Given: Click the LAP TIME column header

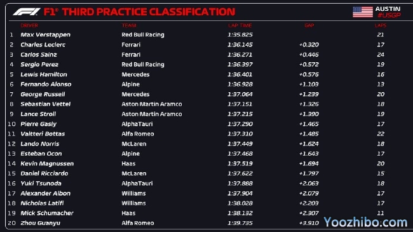Looking at the screenshot, I should 240,25.
